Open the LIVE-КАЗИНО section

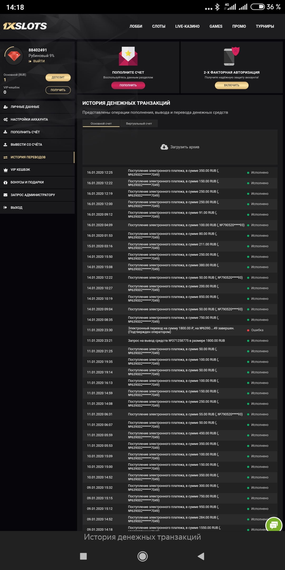(187, 26)
